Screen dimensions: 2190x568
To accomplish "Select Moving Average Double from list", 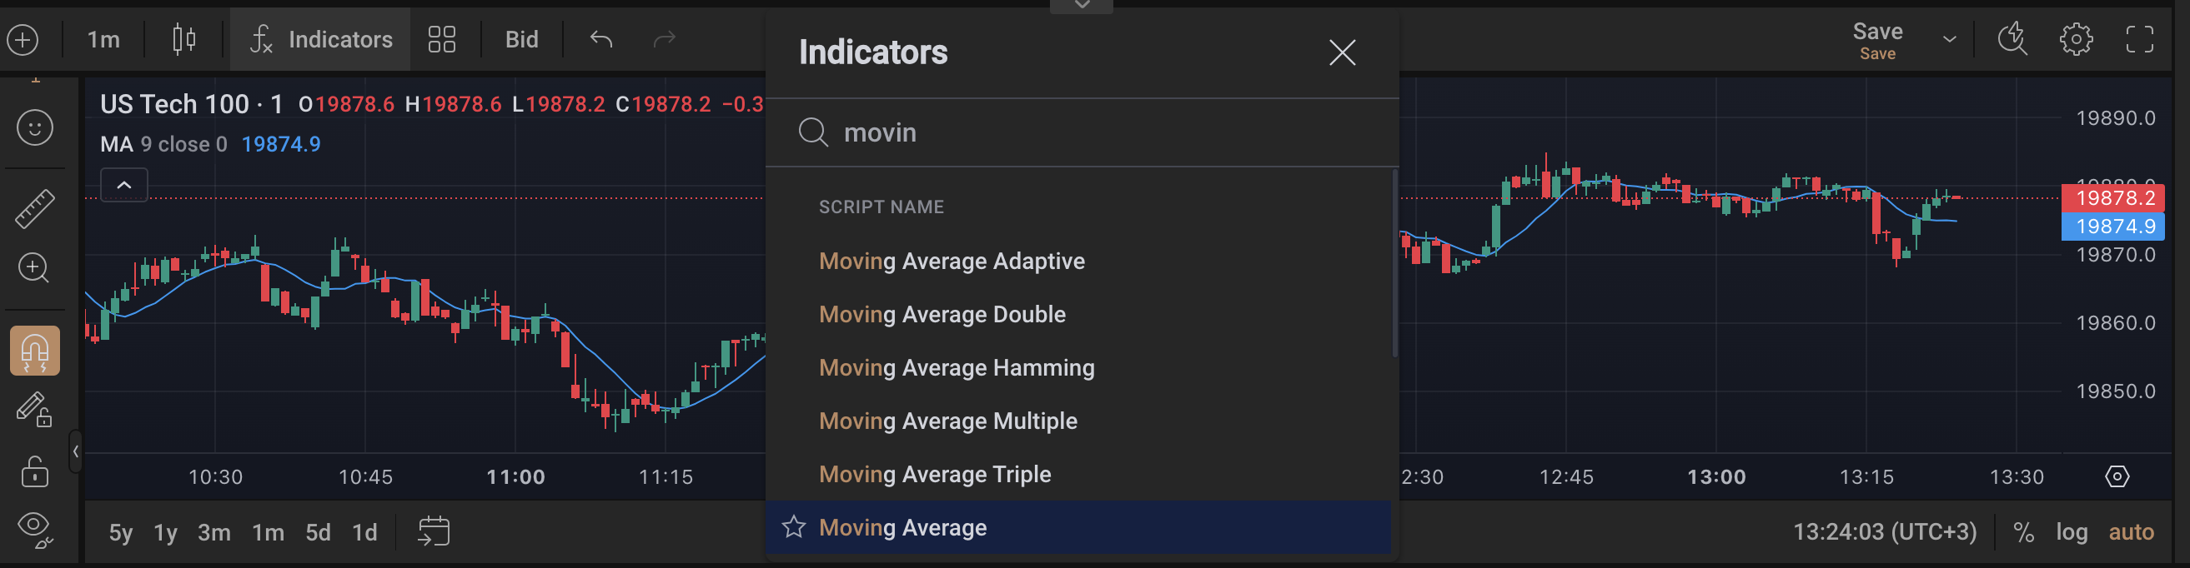I will coord(942,314).
